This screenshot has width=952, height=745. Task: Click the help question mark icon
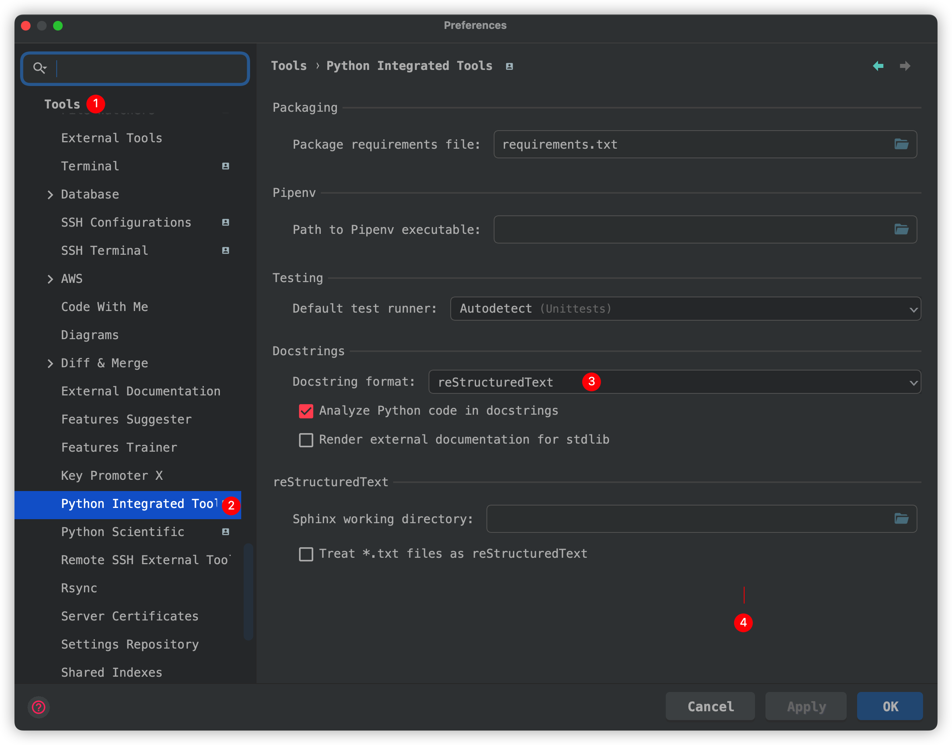tap(39, 706)
